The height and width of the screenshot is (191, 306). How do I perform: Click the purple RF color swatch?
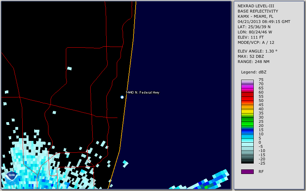pos(247,172)
